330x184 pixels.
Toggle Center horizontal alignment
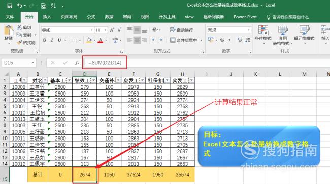pos(137,40)
